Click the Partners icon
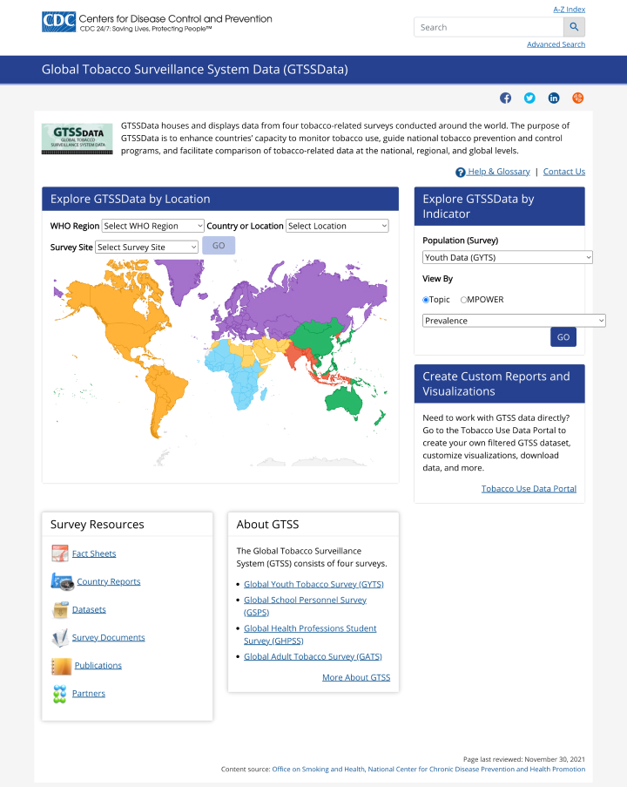The width and height of the screenshot is (627, 787). (60, 694)
